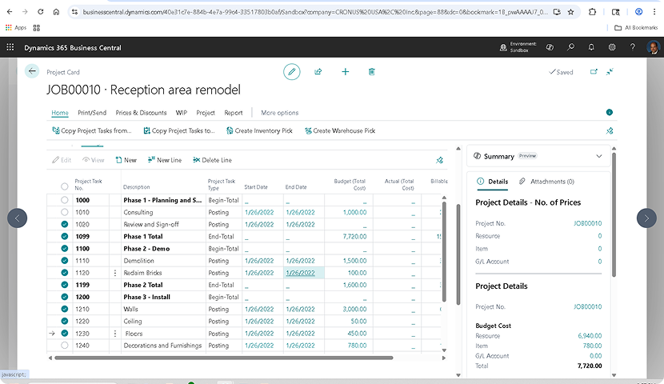Open More options menu

tap(279, 113)
